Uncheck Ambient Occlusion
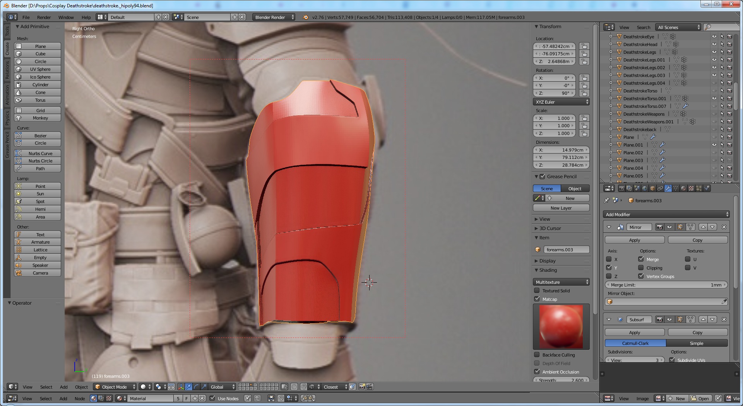 point(537,372)
